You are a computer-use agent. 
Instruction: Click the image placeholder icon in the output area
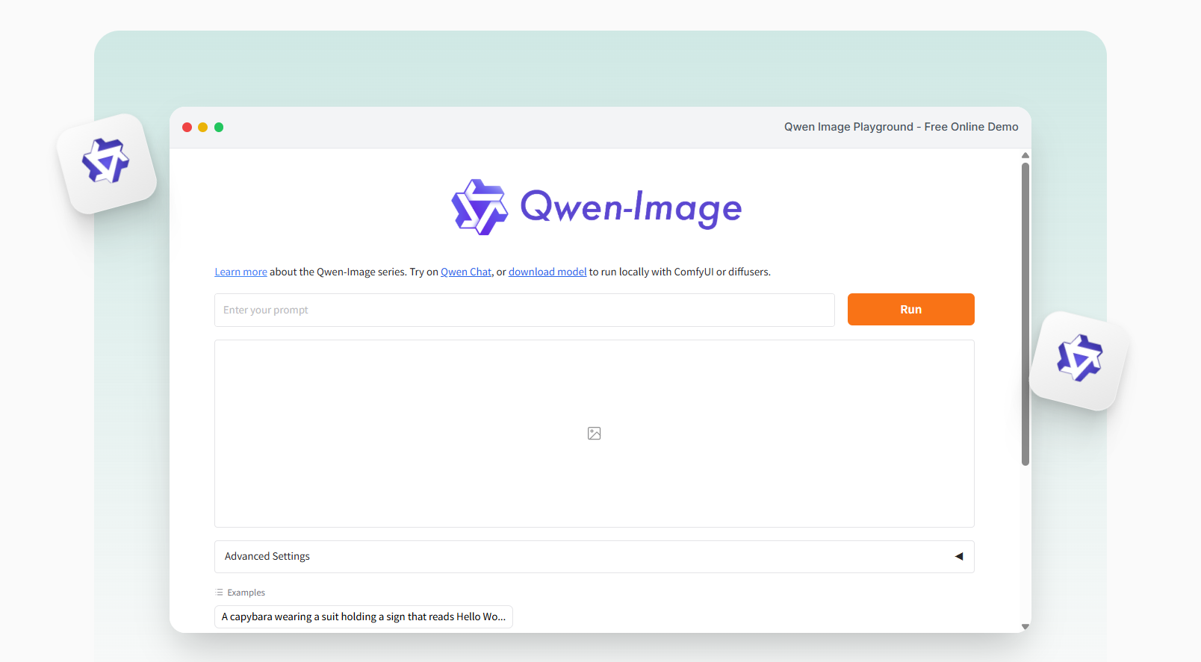[594, 434]
